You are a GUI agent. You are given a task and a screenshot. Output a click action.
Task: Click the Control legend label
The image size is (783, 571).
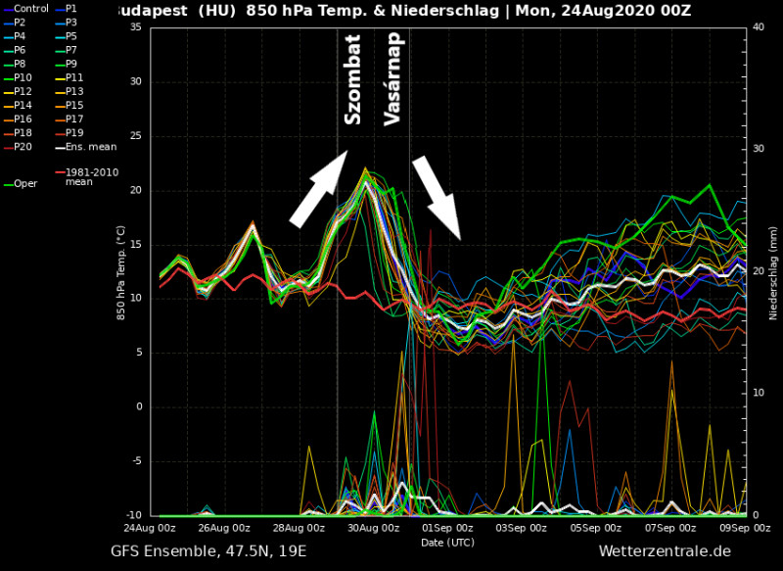tap(31, 9)
